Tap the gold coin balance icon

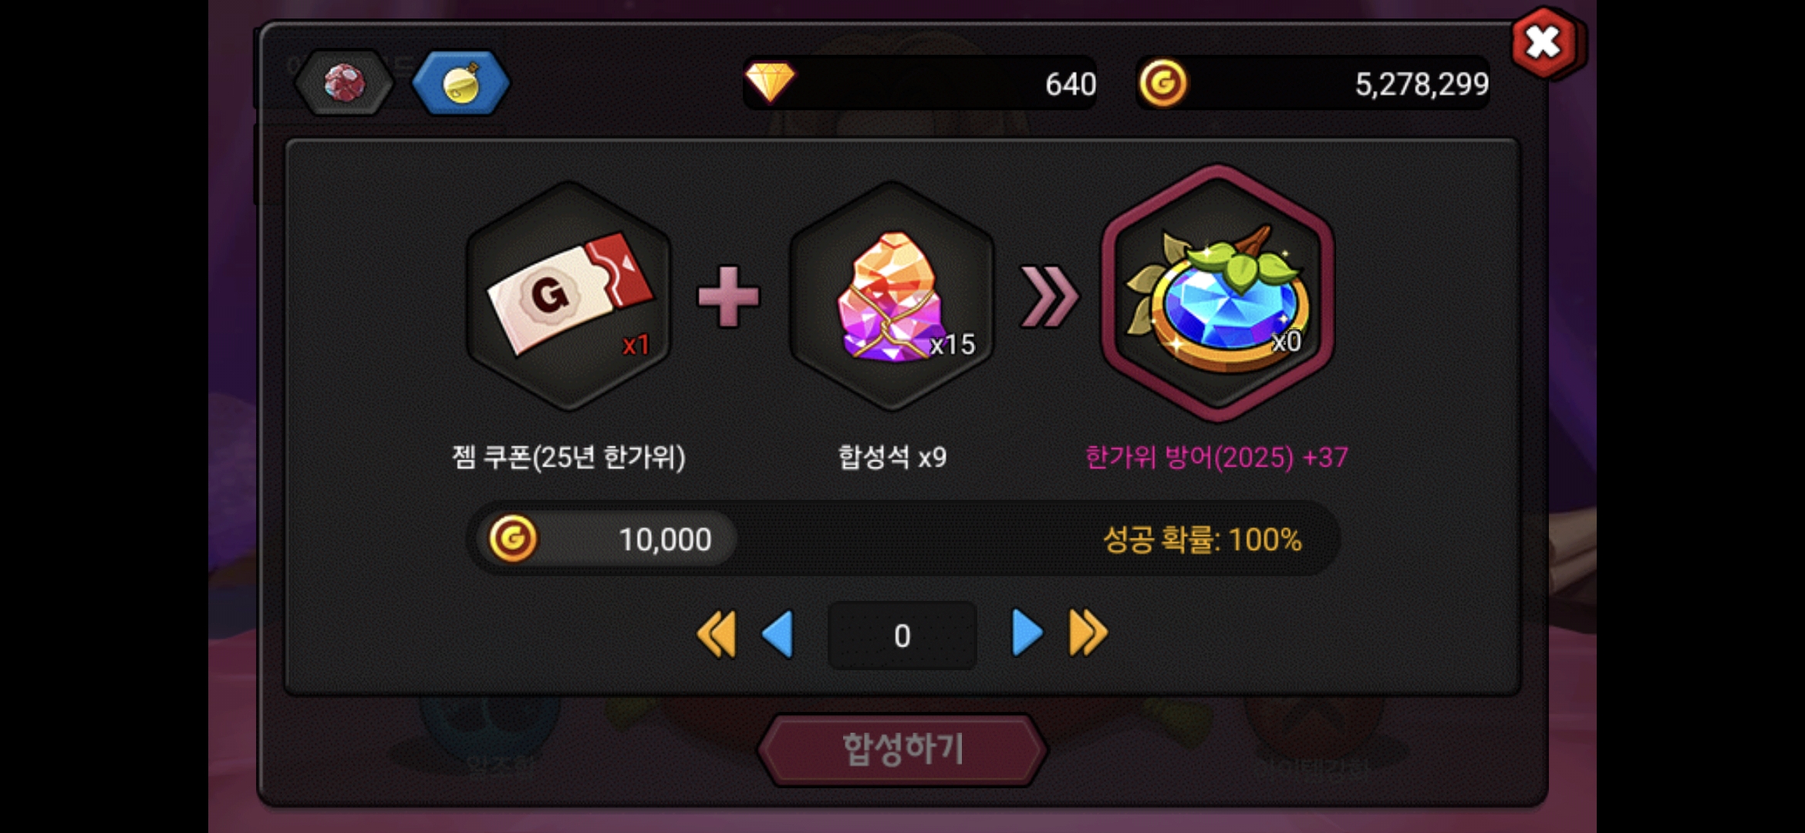tap(1162, 83)
